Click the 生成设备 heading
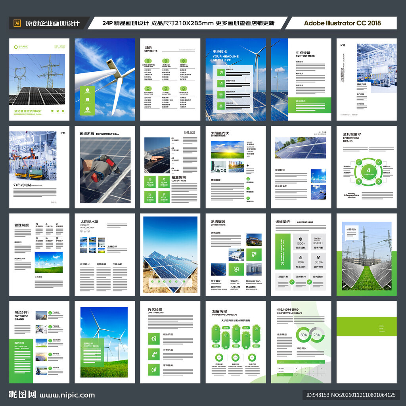The width and height of the screenshot is (406, 406). (x=303, y=53)
